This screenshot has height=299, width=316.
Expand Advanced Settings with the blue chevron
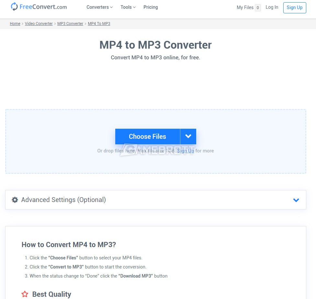pos(296,200)
